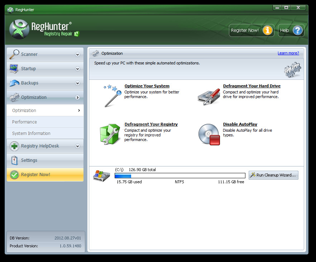Click the small gears icon in Optimization panel title

coord(95,53)
